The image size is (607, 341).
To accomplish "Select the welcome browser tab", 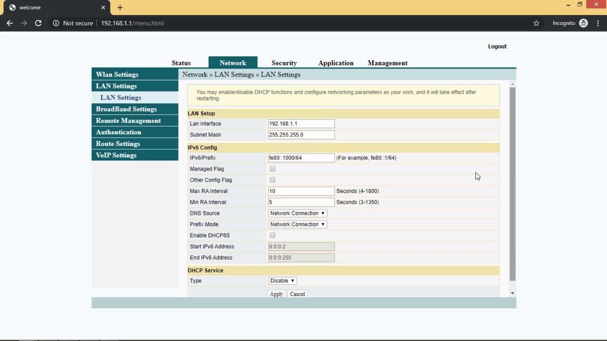I will click(57, 8).
